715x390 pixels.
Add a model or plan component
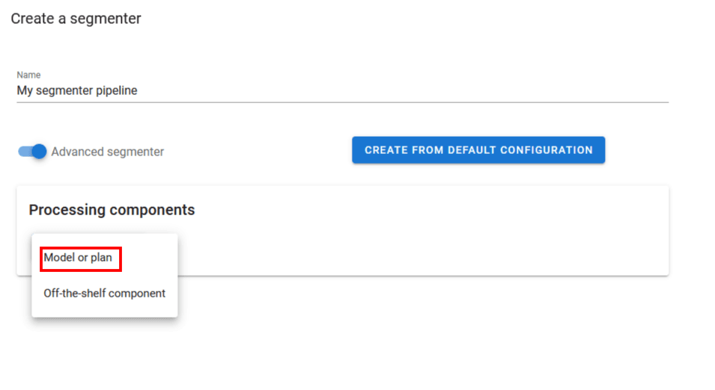(78, 258)
